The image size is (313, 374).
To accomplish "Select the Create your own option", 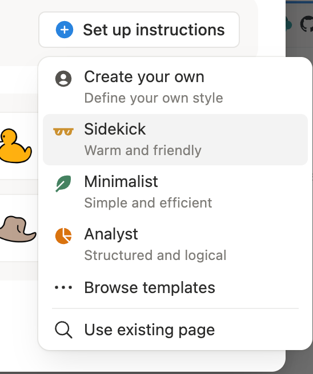I will pos(175,87).
